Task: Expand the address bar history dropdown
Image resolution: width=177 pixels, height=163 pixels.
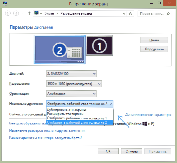Action: [x=124, y=14]
